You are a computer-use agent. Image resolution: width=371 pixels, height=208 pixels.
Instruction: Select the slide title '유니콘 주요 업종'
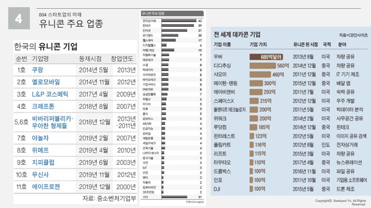point(71,24)
